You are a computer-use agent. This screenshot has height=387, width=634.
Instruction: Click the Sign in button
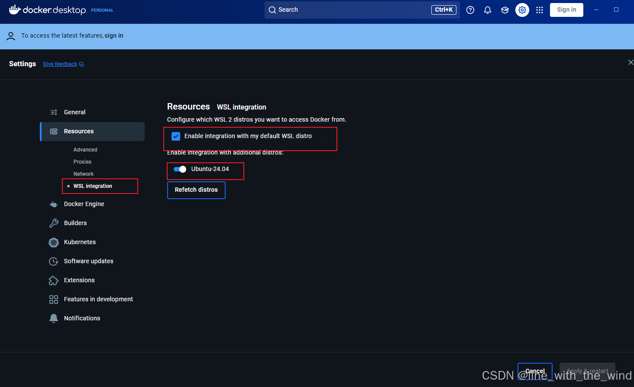(566, 10)
